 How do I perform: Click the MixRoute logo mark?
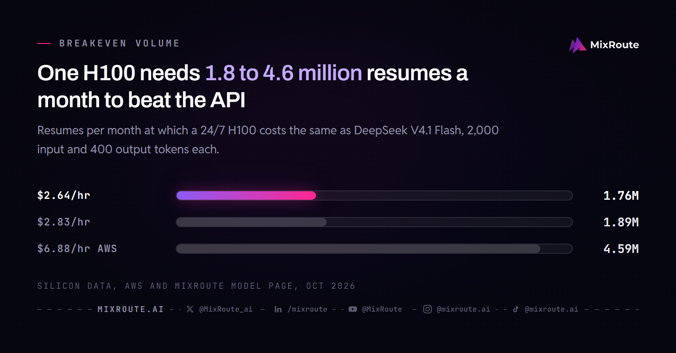click(578, 45)
